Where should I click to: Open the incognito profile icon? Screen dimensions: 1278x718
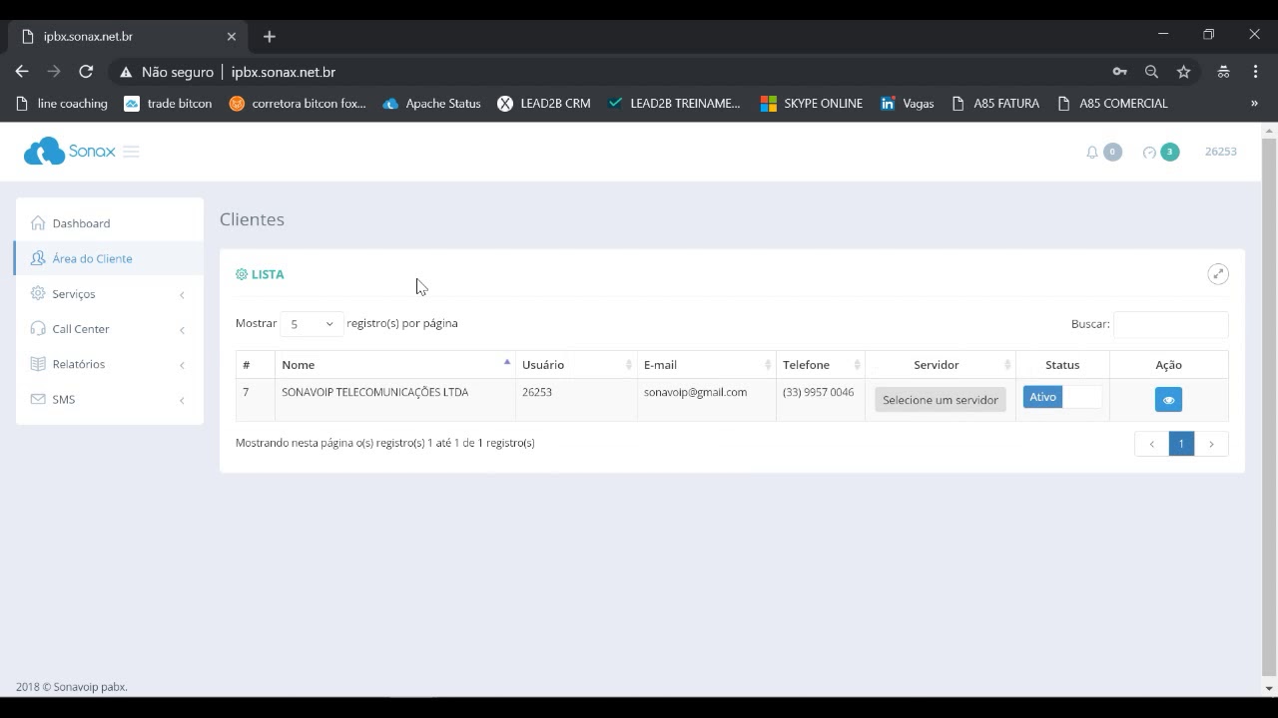(1223, 72)
